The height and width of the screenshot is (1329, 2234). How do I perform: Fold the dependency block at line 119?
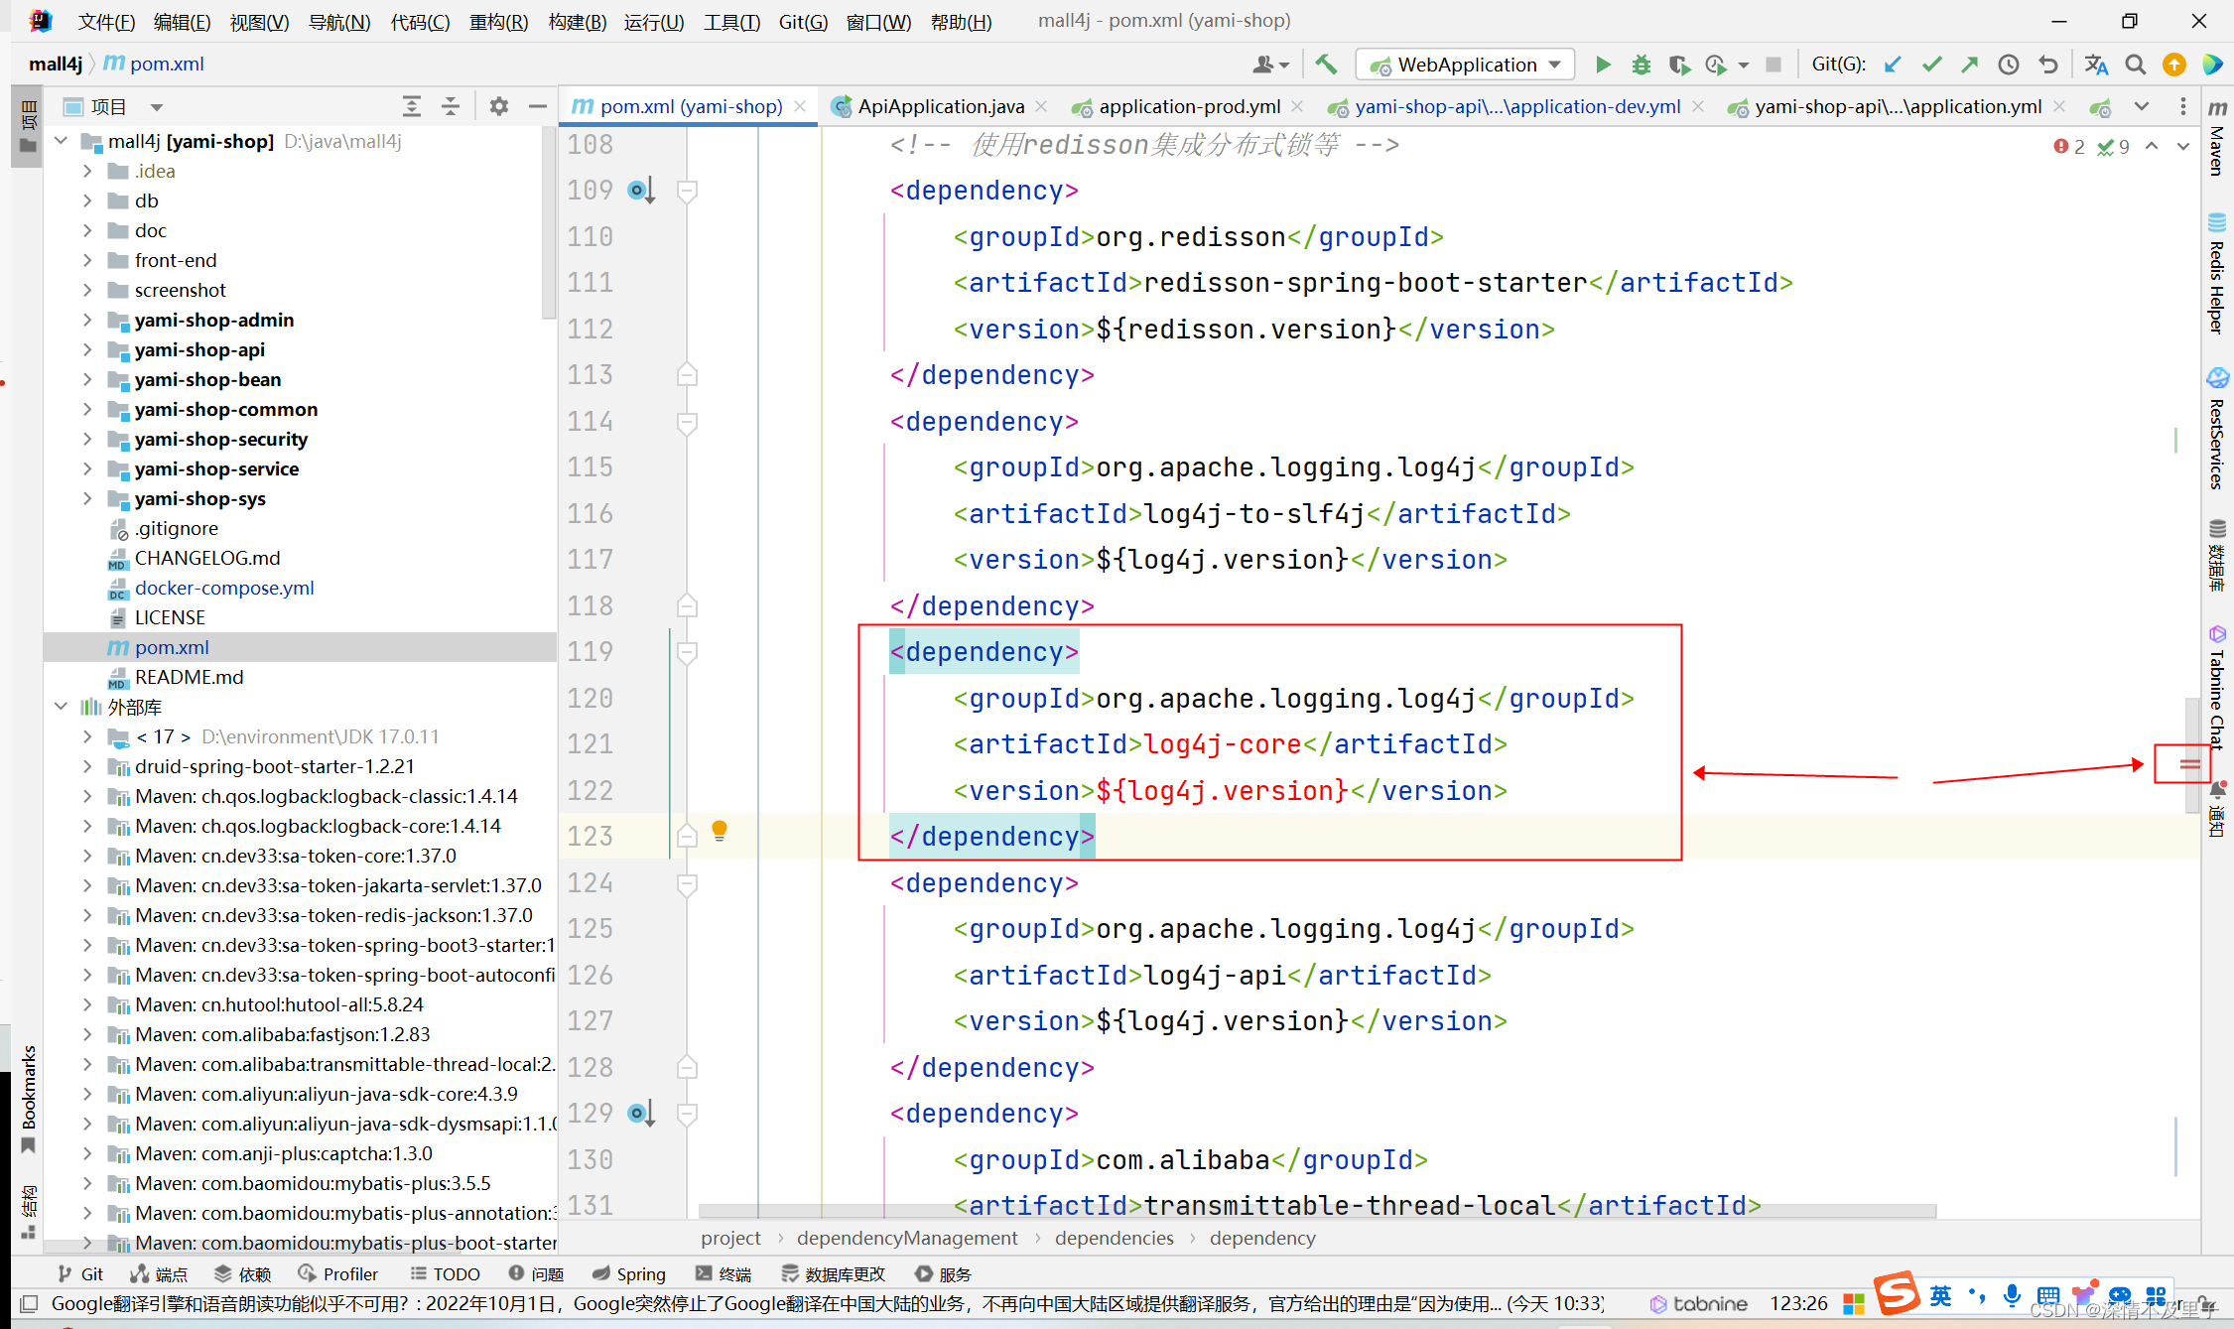(687, 652)
